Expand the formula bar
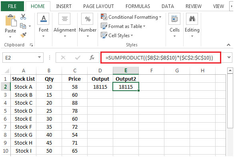The height and width of the screenshot is (157, 234). click(229, 57)
